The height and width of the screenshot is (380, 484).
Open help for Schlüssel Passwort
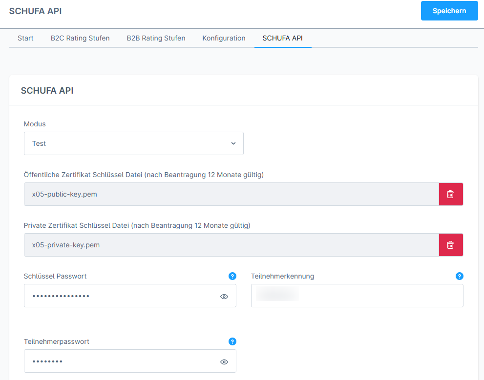tap(232, 276)
